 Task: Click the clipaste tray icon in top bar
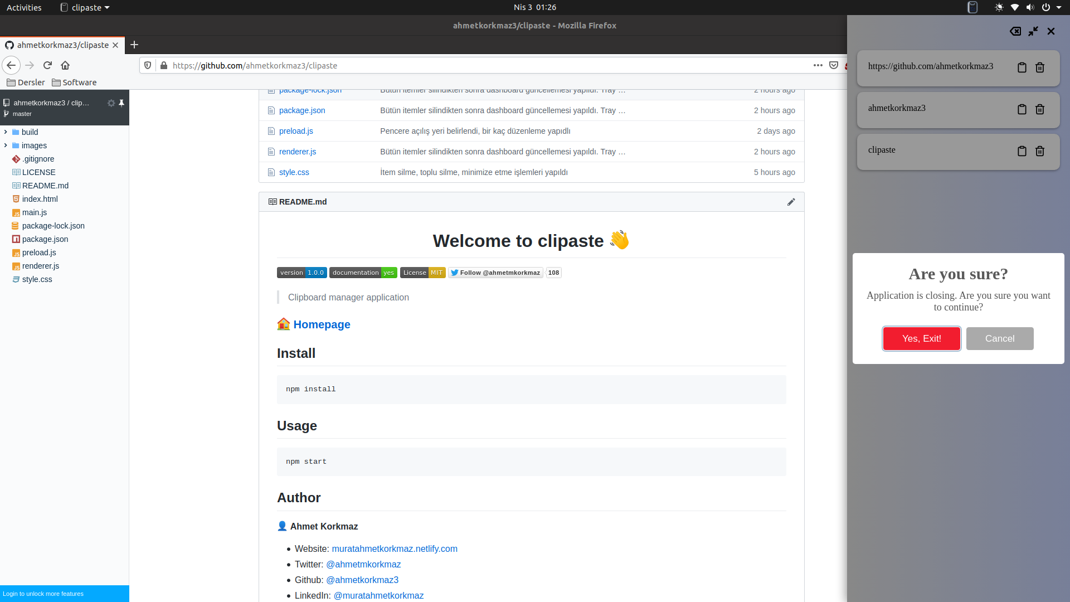[972, 7]
